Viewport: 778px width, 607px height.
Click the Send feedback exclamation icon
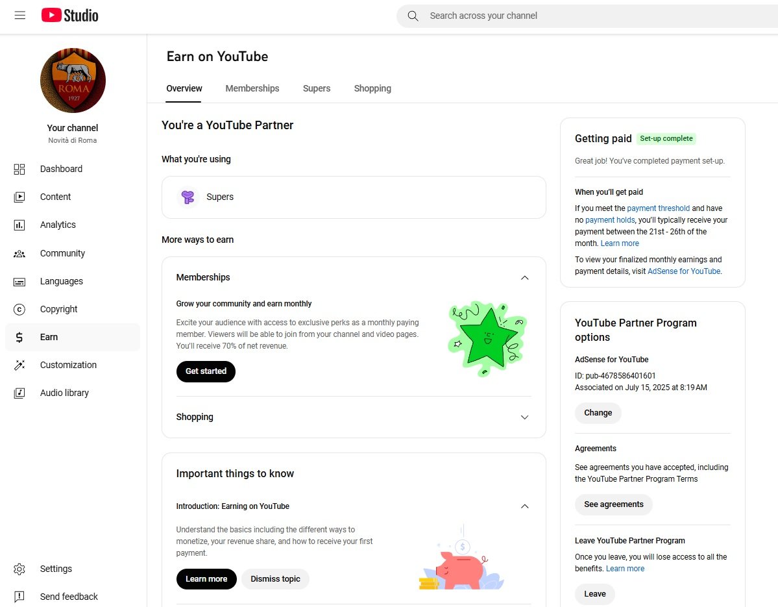pyautogui.click(x=19, y=597)
